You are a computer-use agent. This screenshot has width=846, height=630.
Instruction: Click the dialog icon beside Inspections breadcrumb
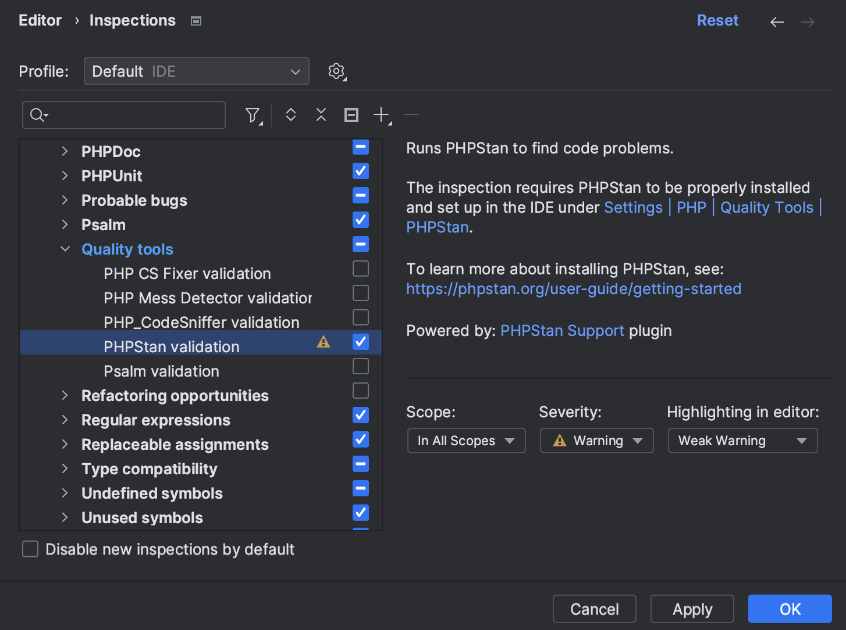(195, 20)
